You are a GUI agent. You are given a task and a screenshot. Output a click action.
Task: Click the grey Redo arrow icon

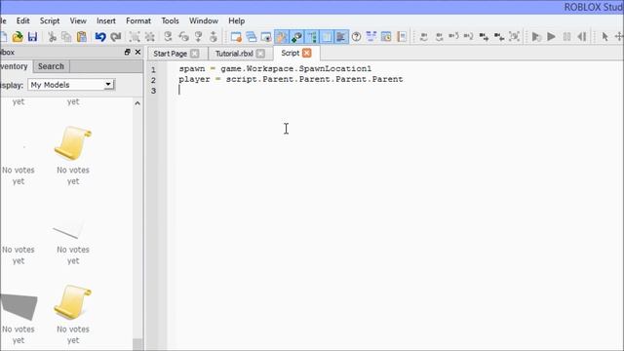[x=116, y=37]
